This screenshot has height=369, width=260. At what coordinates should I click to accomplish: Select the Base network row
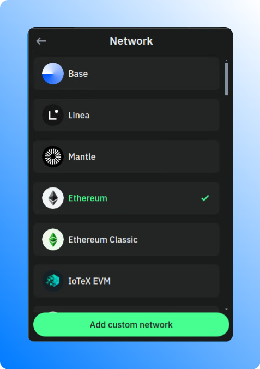tap(126, 74)
